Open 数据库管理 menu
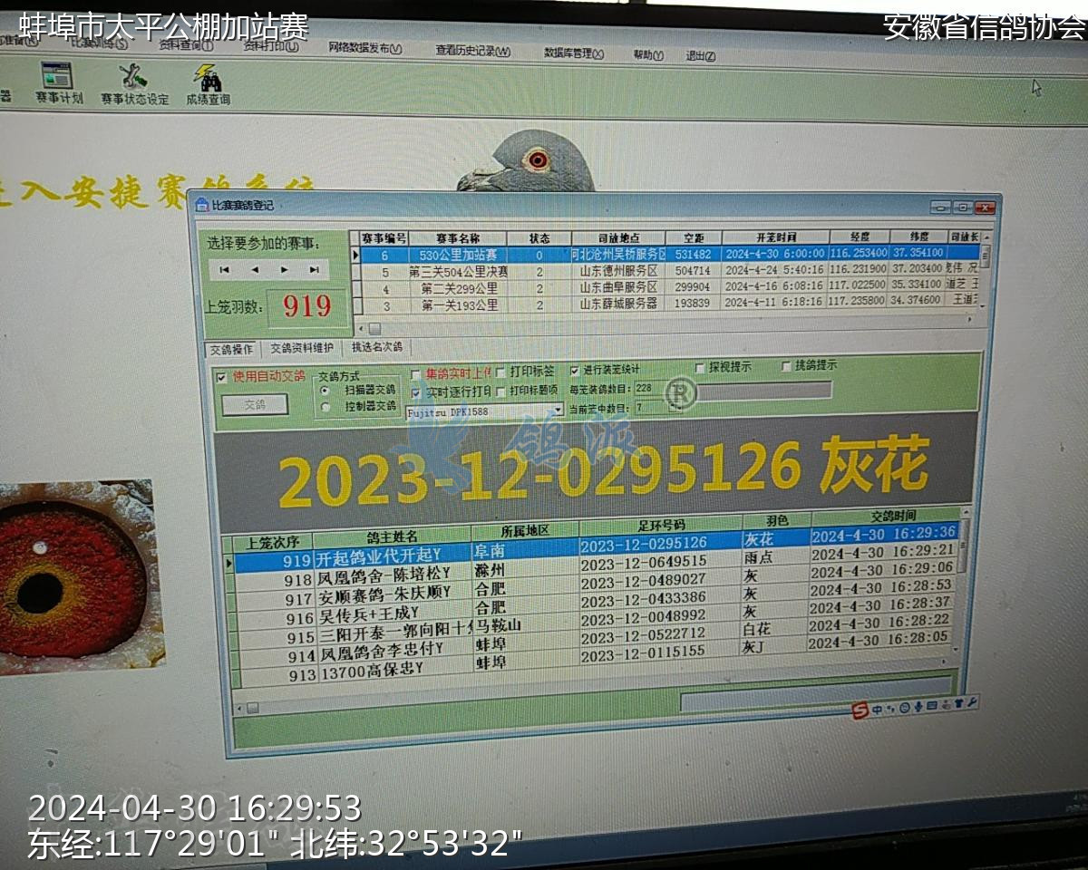The image size is (1088, 870). pyautogui.click(x=574, y=53)
